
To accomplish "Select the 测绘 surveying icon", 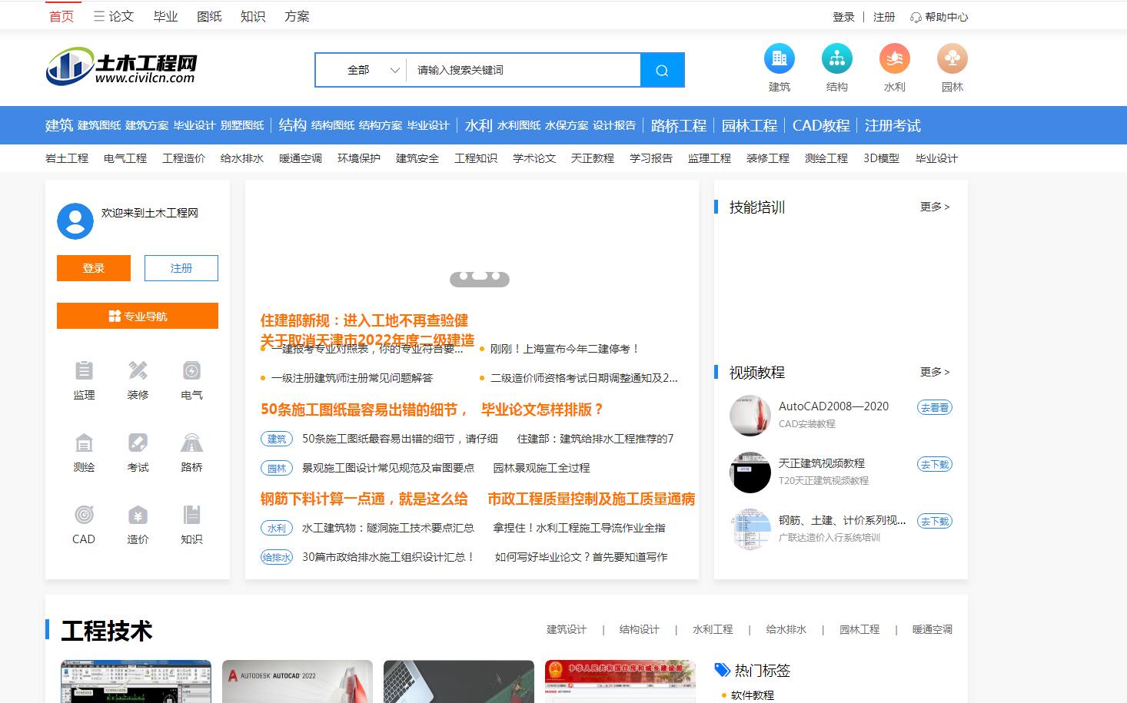I will point(84,444).
